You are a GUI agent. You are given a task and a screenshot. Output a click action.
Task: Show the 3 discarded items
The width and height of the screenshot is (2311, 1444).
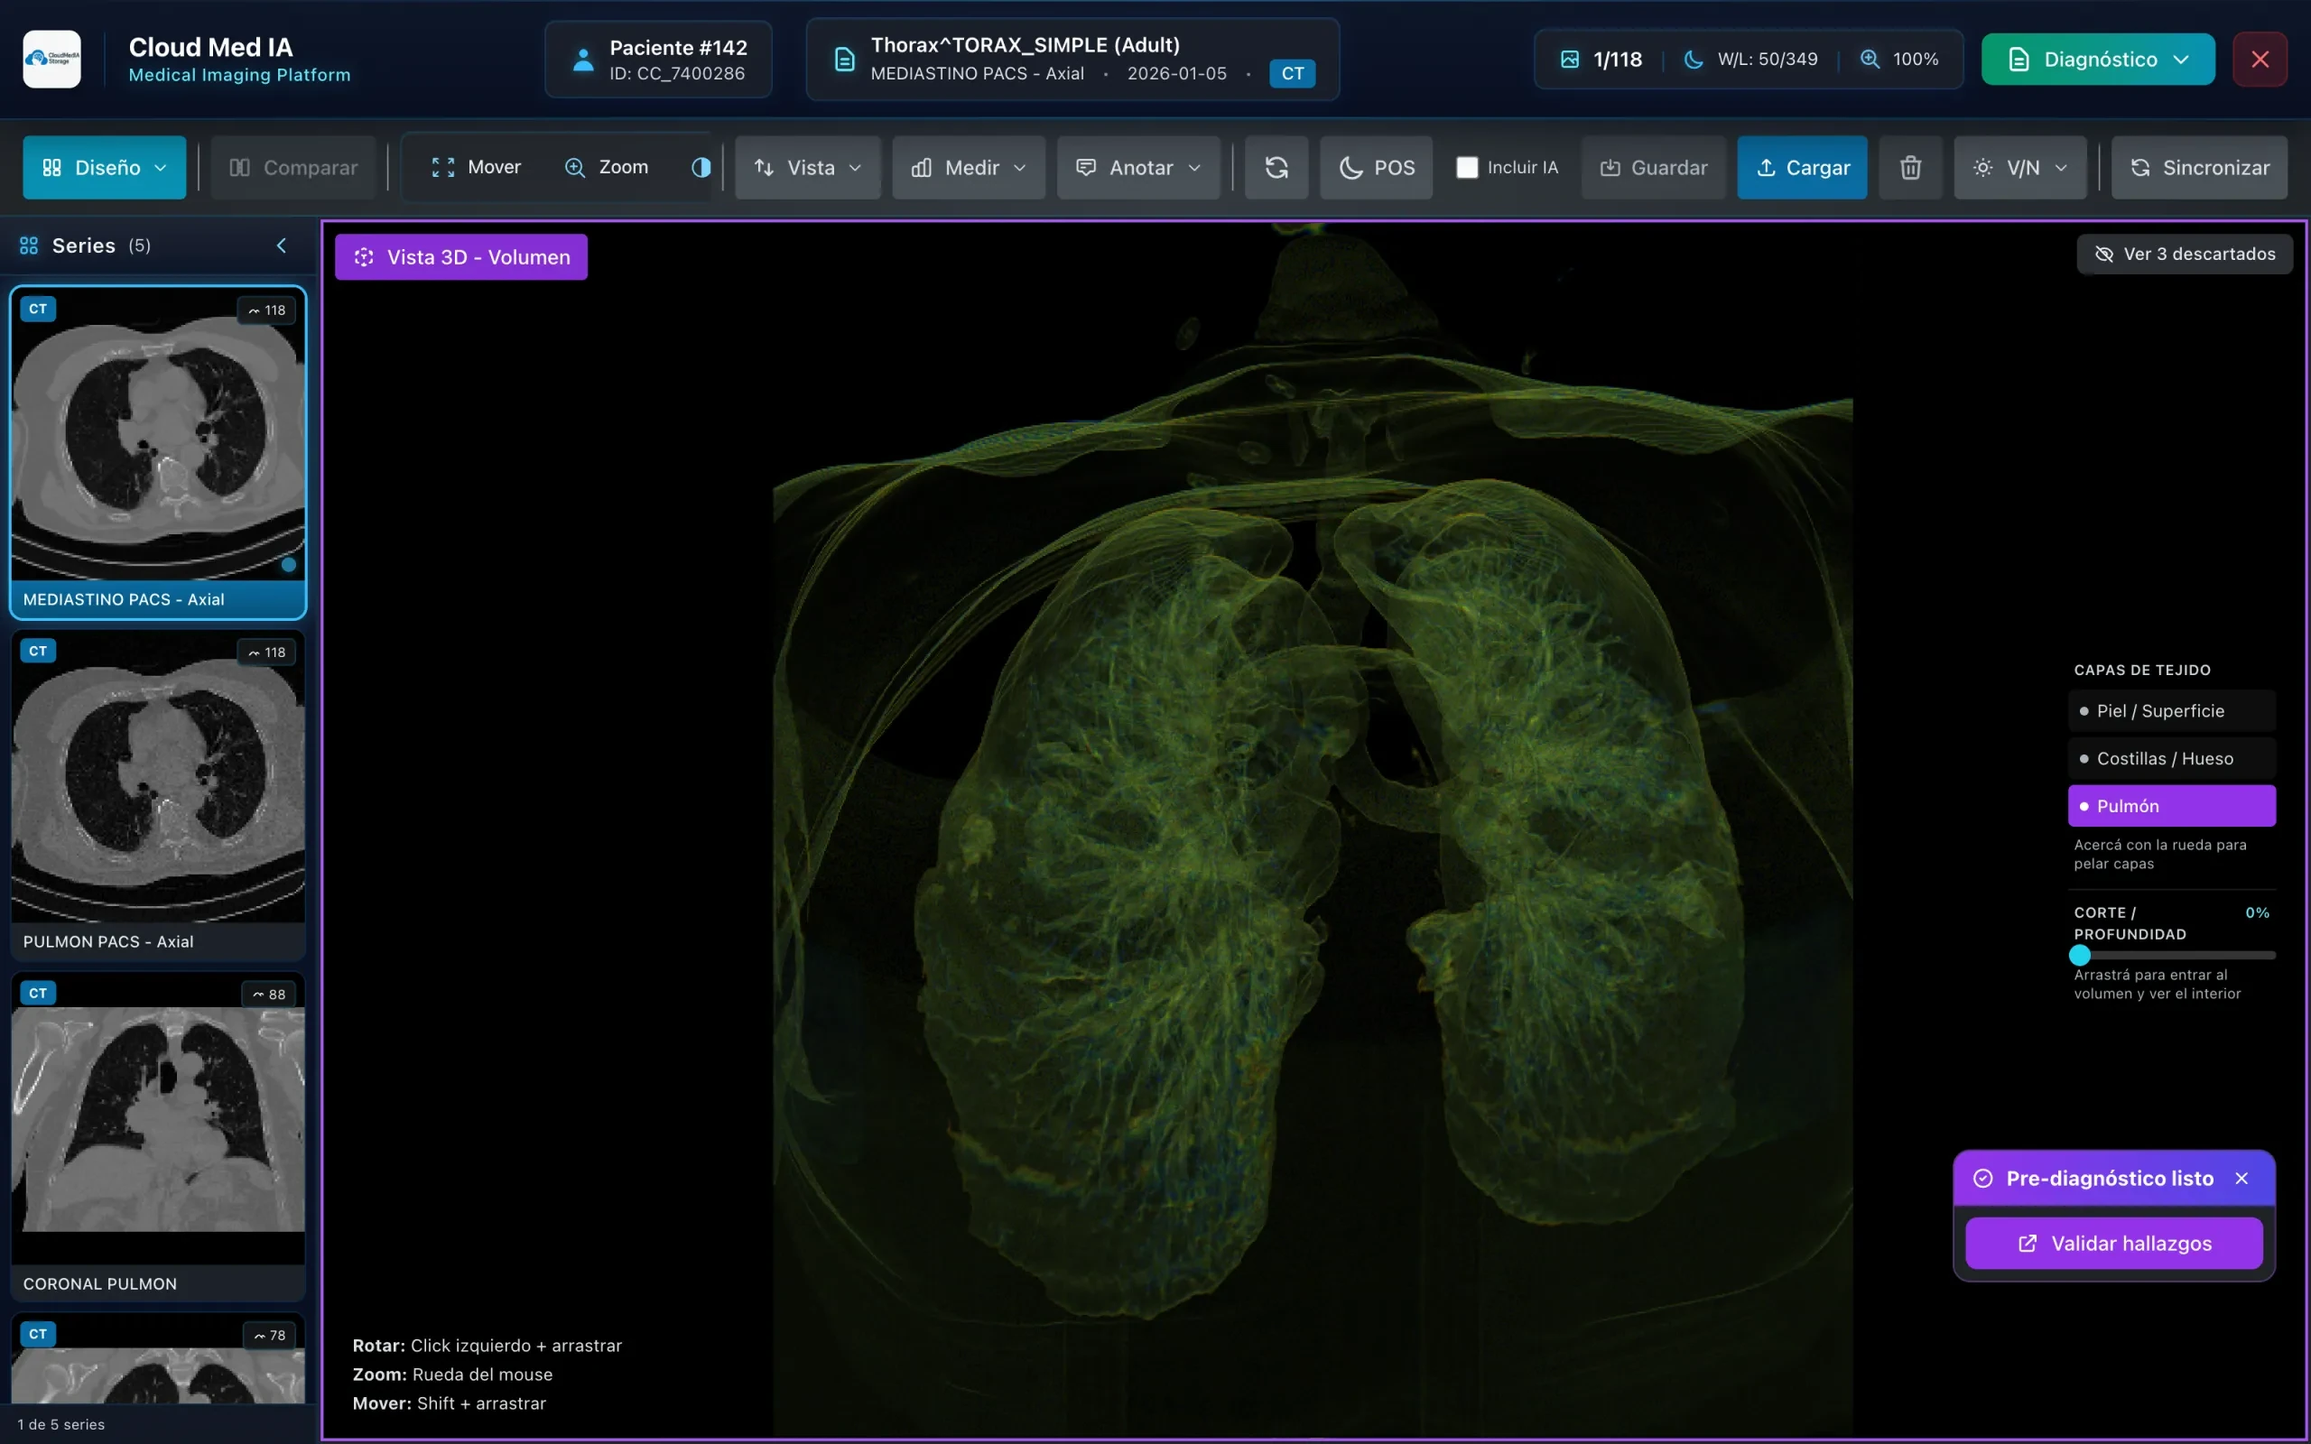coord(2184,254)
